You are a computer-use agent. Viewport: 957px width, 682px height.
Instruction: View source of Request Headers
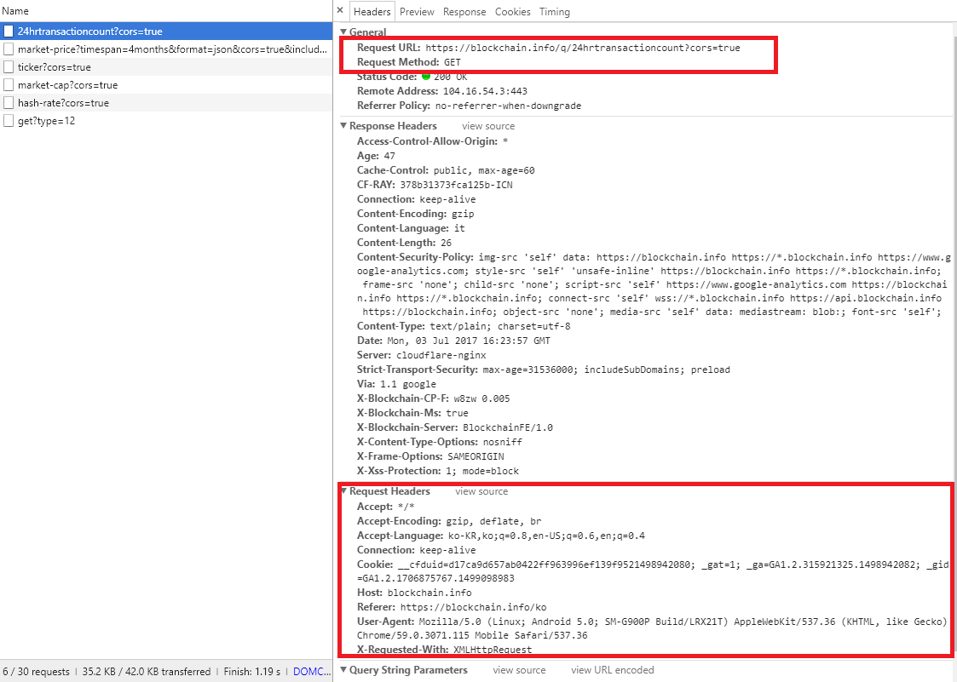[x=481, y=491]
